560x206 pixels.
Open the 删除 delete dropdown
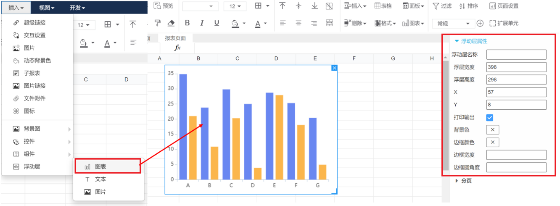355,24
